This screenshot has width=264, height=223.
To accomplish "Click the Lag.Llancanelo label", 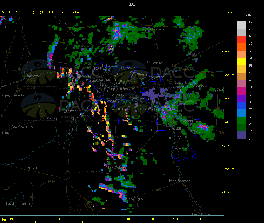I will tap(18, 204).
